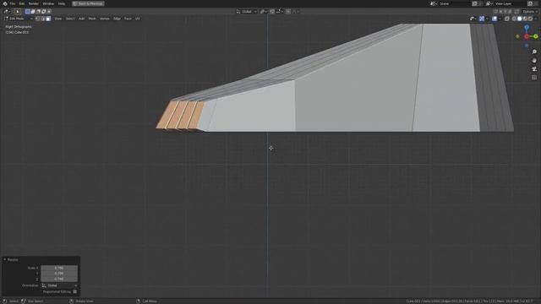Image resolution: width=541 pixels, height=304 pixels.
Task: Toggle the camera view icon
Action: [534, 69]
